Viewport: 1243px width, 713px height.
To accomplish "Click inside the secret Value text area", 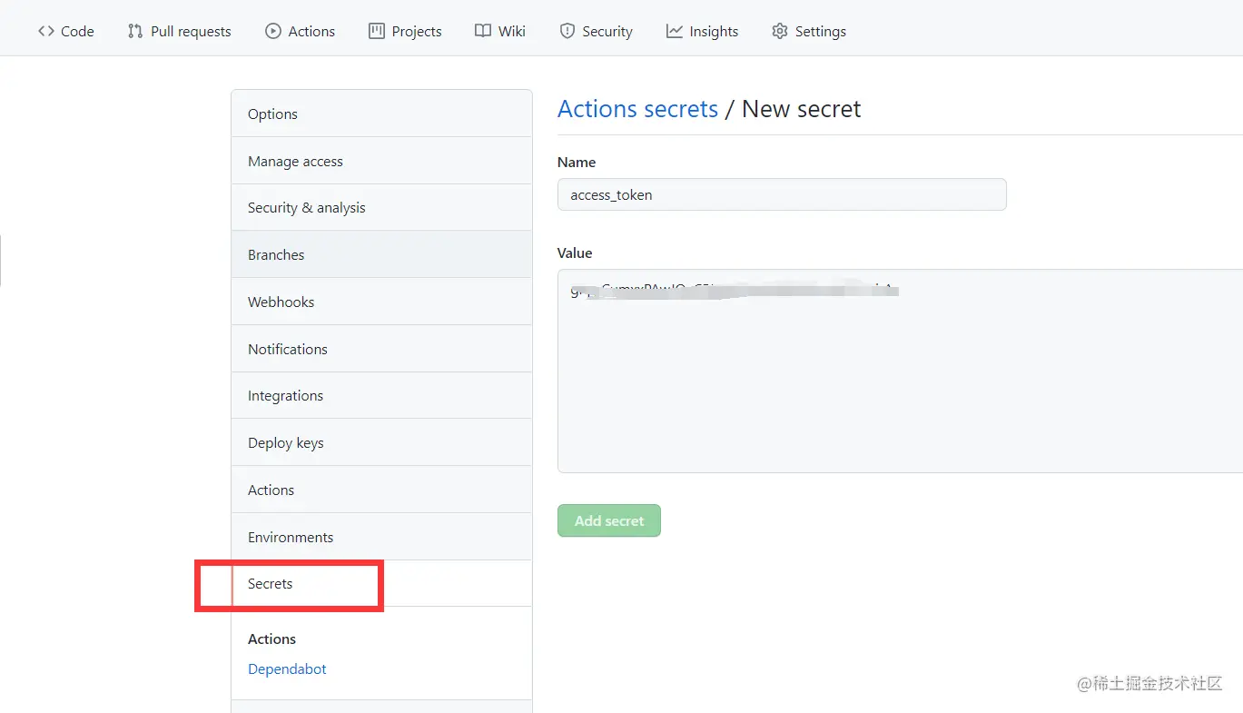I will click(899, 381).
